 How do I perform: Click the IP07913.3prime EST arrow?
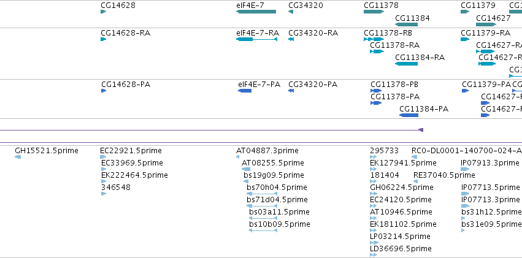[465, 169]
